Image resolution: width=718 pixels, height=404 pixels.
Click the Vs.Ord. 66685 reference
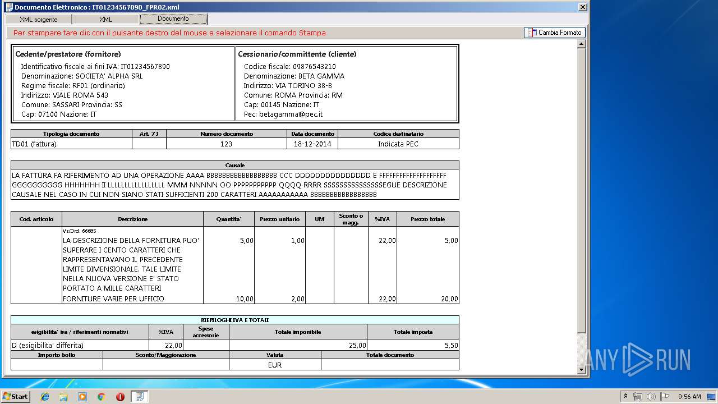pyautogui.click(x=79, y=231)
